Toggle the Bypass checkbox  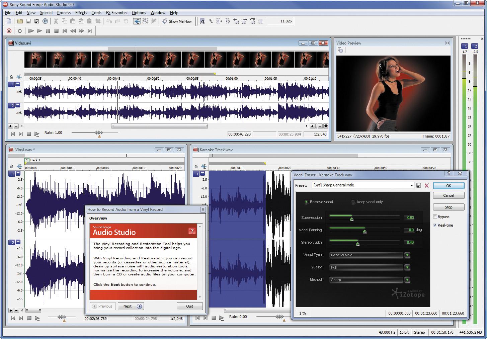435,217
